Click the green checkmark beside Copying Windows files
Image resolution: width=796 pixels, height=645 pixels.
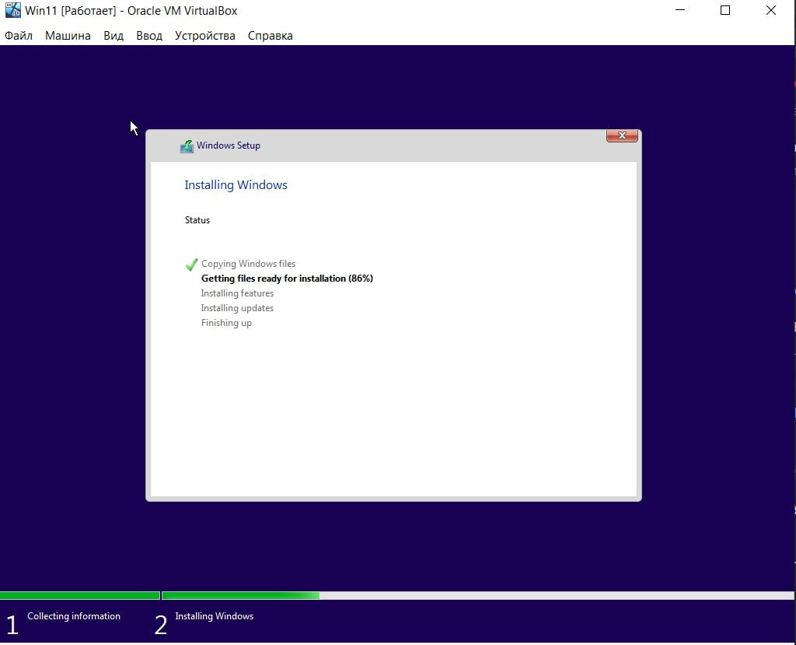point(191,265)
